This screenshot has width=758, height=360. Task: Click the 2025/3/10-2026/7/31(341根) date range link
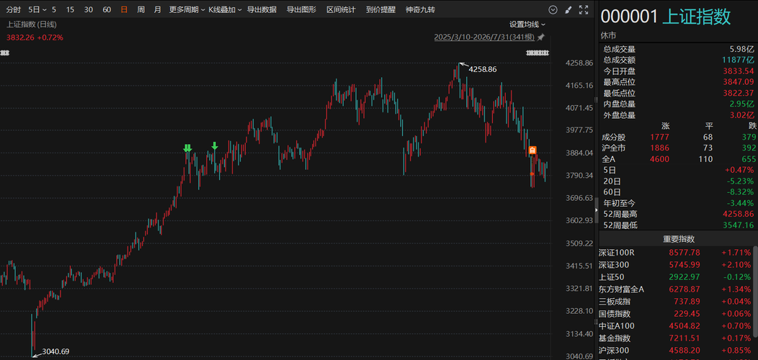pyautogui.click(x=485, y=37)
